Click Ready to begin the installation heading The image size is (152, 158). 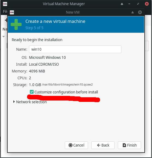[37, 40]
